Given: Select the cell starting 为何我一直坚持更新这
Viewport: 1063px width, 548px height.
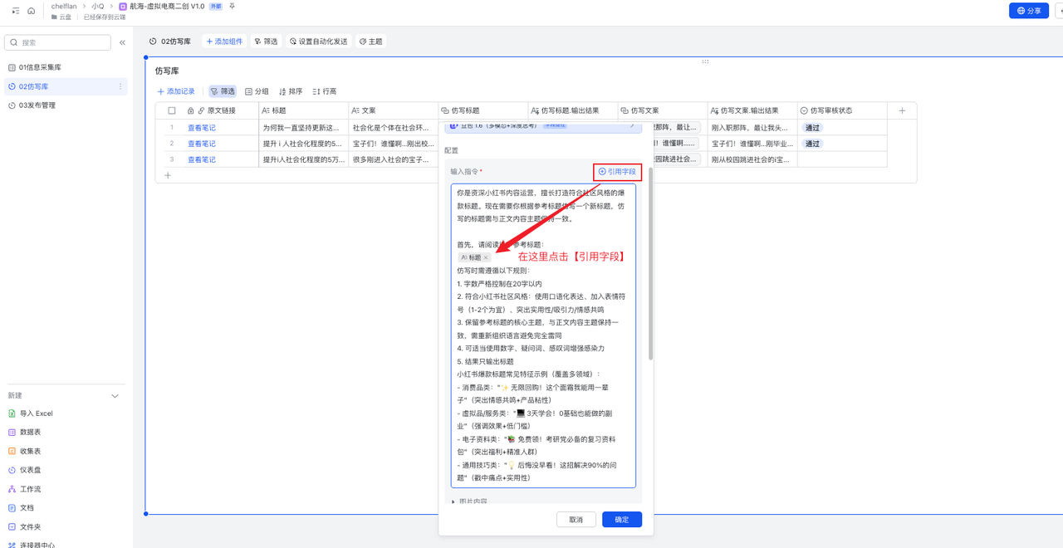Looking at the screenshot, I should coord(303,128).
